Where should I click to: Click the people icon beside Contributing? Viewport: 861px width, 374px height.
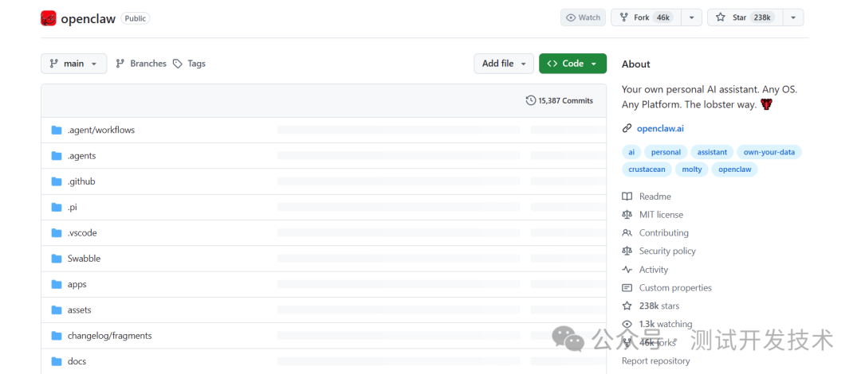click(x=627, y=232)
